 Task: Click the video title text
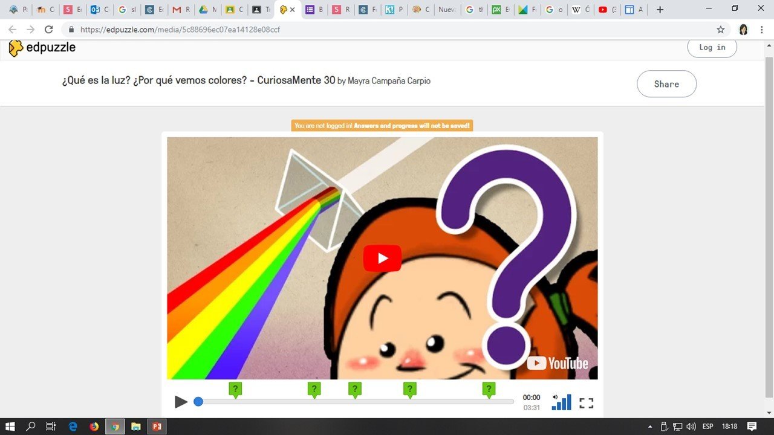198,80
